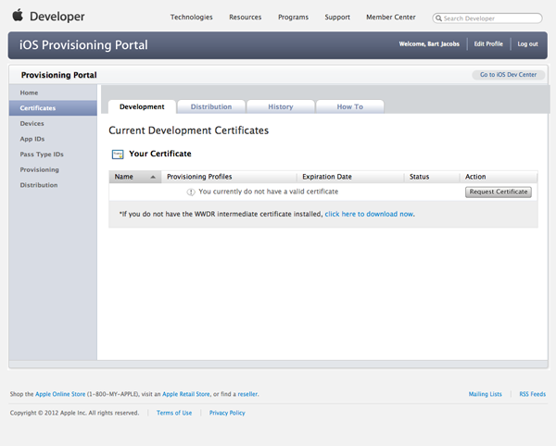Click 'click here to download now' link

[369, 214]
